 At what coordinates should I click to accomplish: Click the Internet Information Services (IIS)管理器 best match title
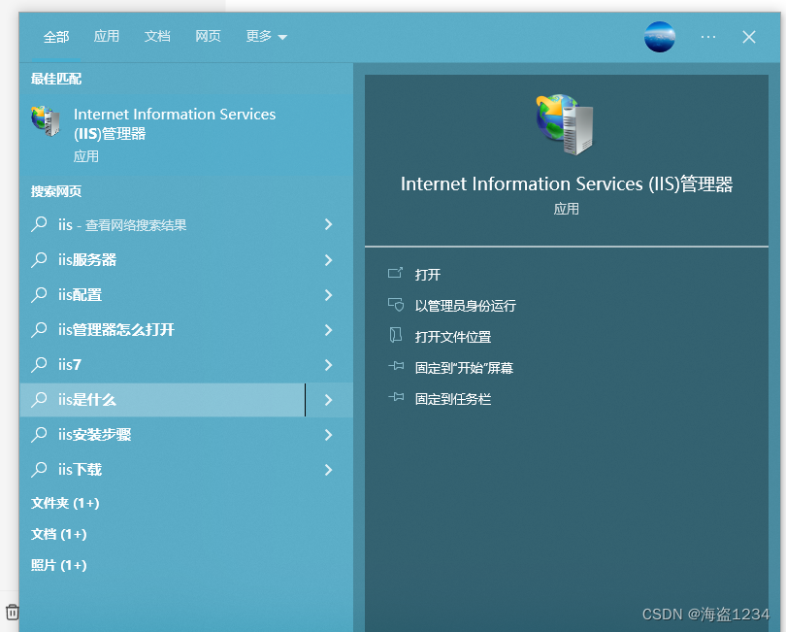click(175, 124)
